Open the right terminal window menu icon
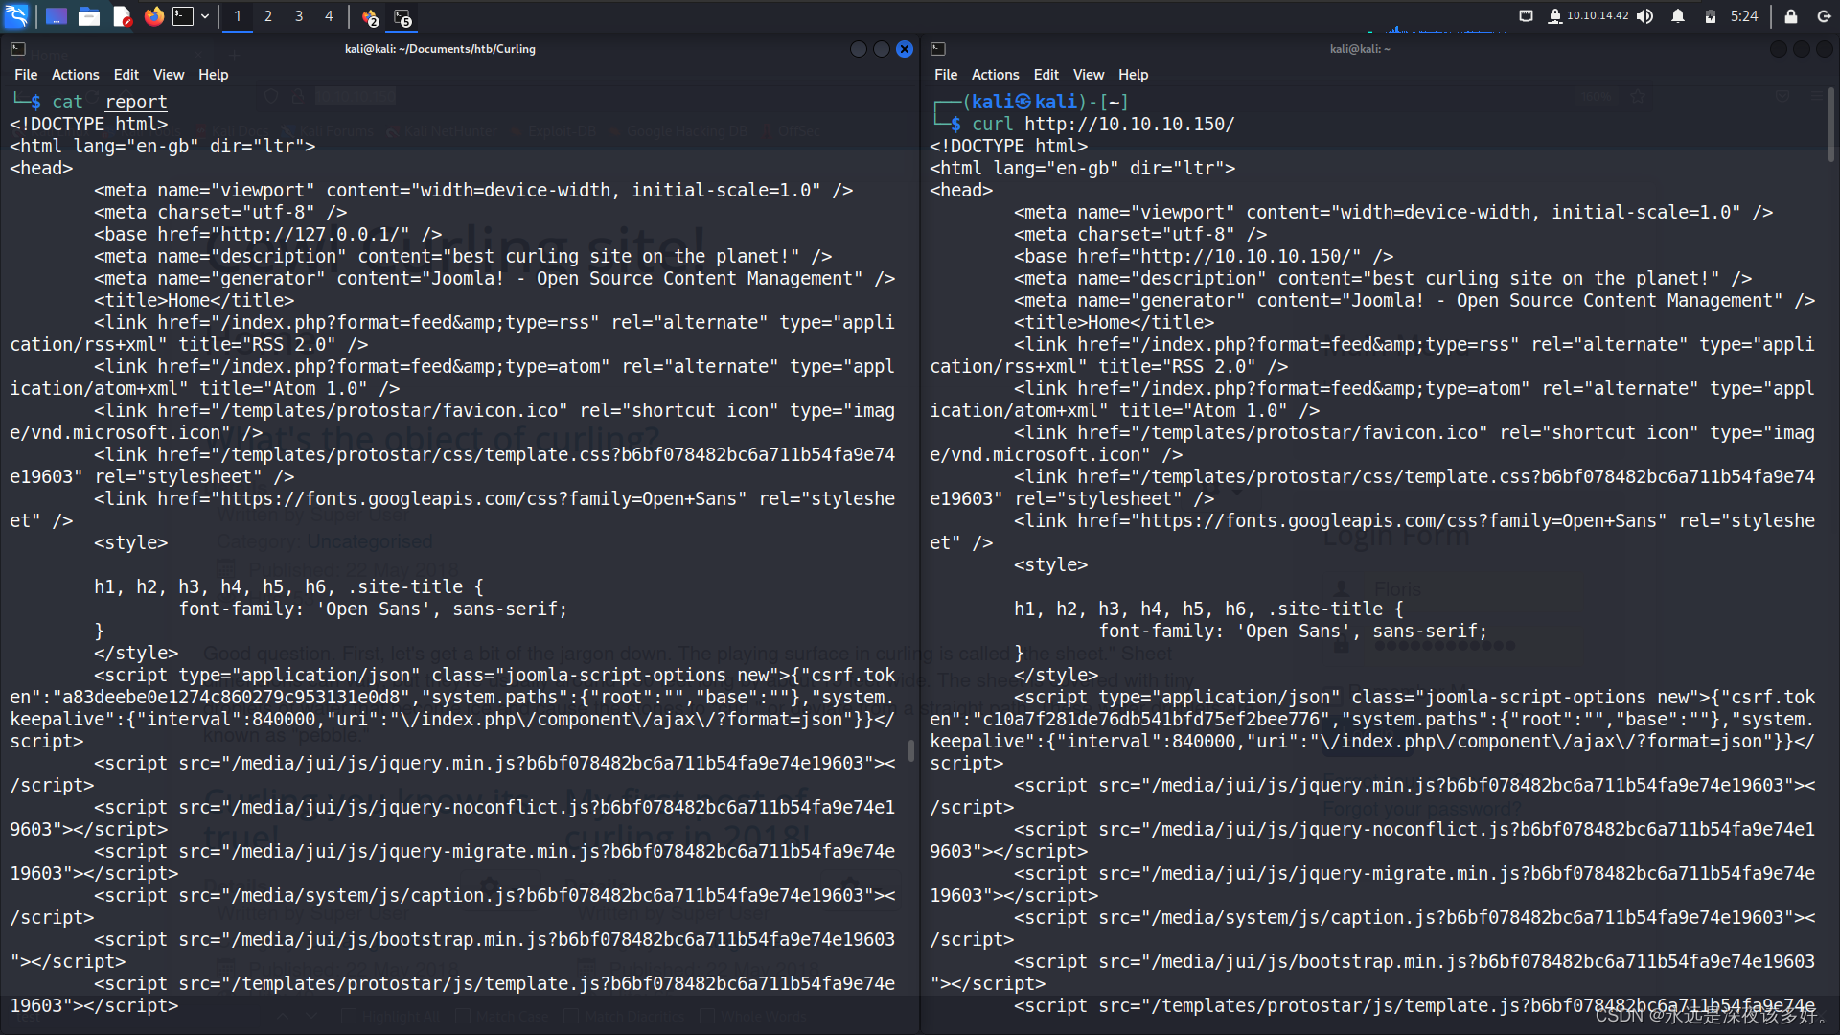Image resolution: width=1840 pixels, height=1035 pixels. 938,49
